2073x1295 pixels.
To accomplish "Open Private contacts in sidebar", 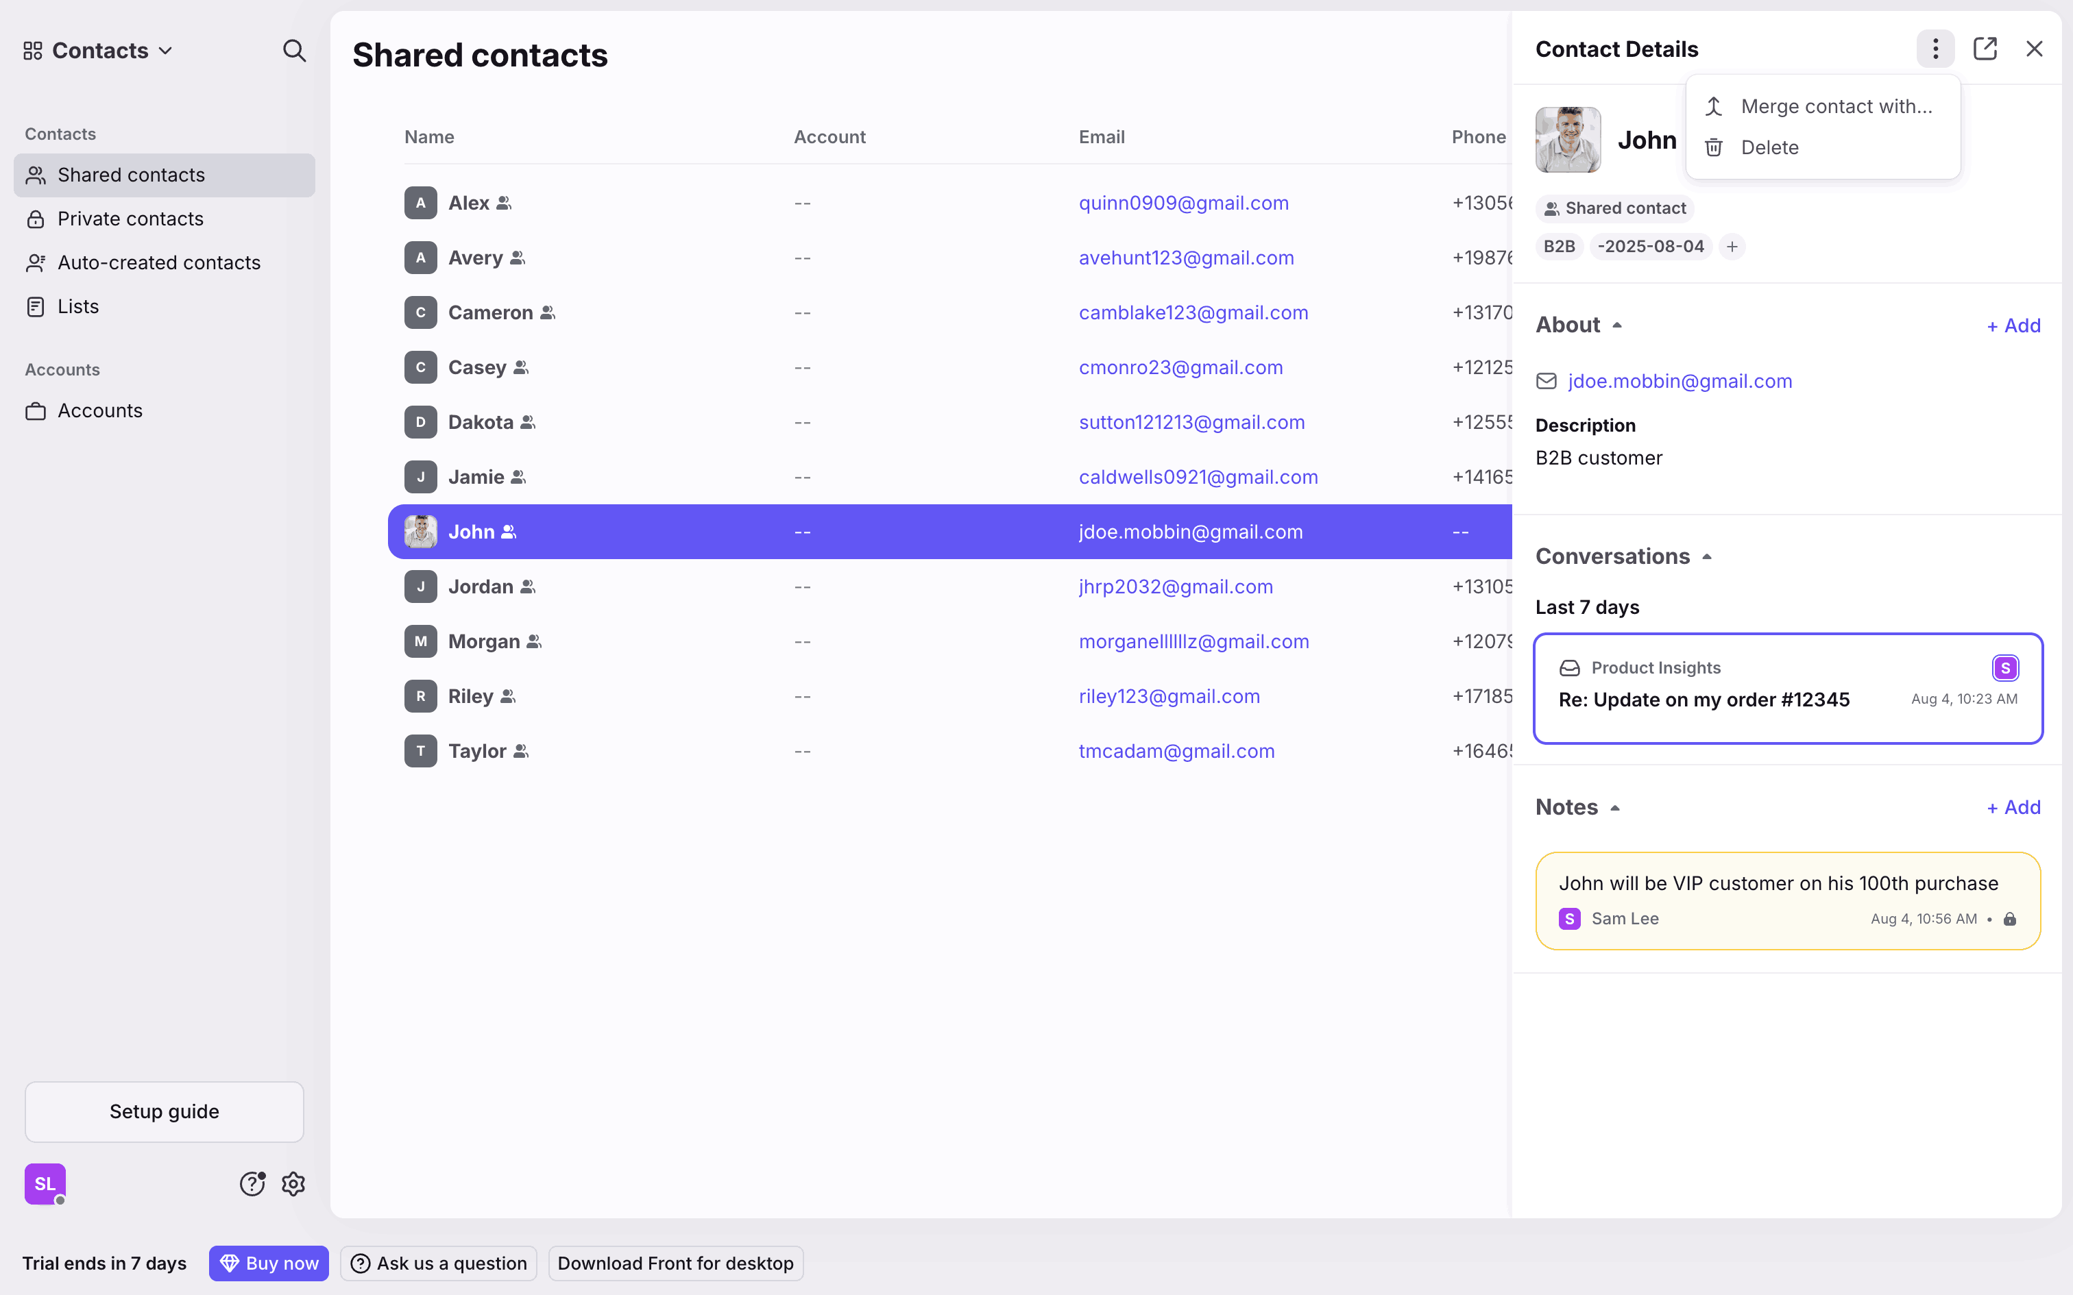I will 130,219.
